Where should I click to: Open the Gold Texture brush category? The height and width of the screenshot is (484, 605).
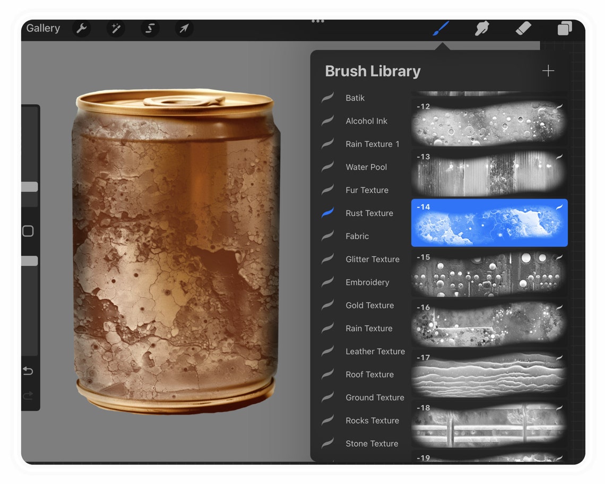pyautogui.click(x=369, y=305)
